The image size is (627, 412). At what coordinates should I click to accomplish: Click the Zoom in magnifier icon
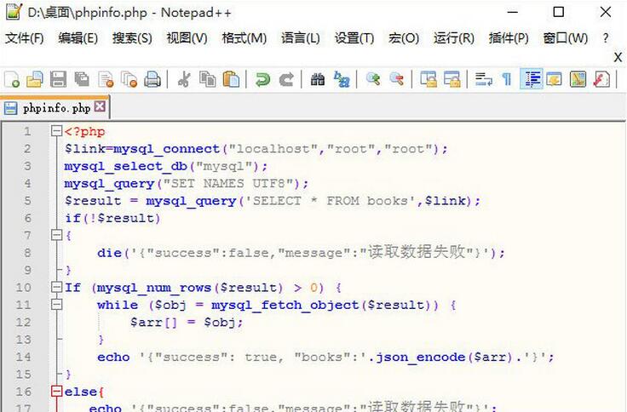(373, 79)
